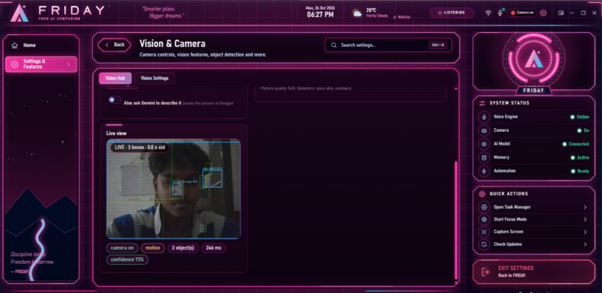Image resolution: width=602 pixels, height=293 pixels.
Task: Click the Capture Screen icon
Action: [x=484, y=232]
